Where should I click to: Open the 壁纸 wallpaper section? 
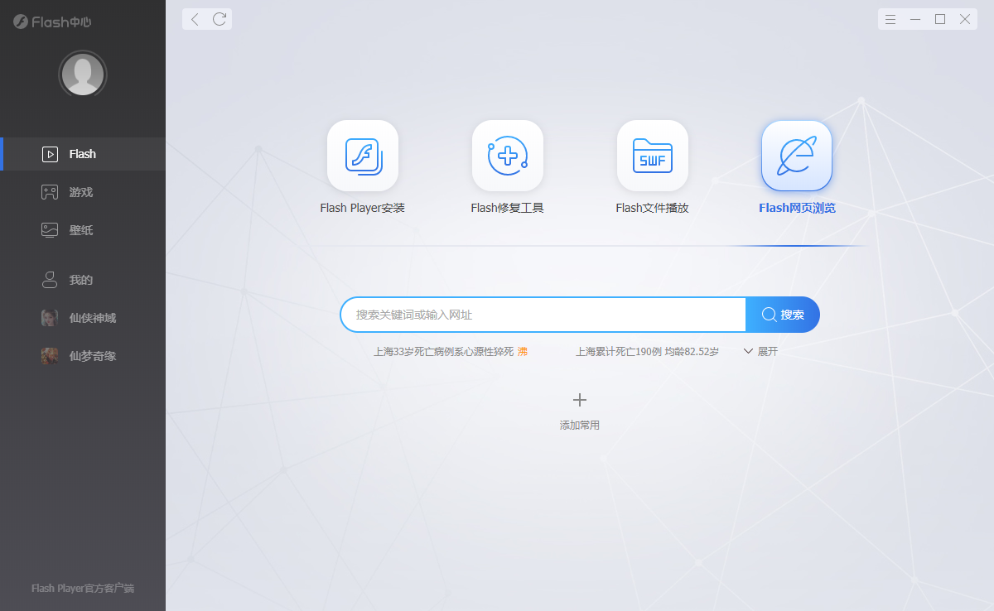pyautogui.click(x=80, y=230)
